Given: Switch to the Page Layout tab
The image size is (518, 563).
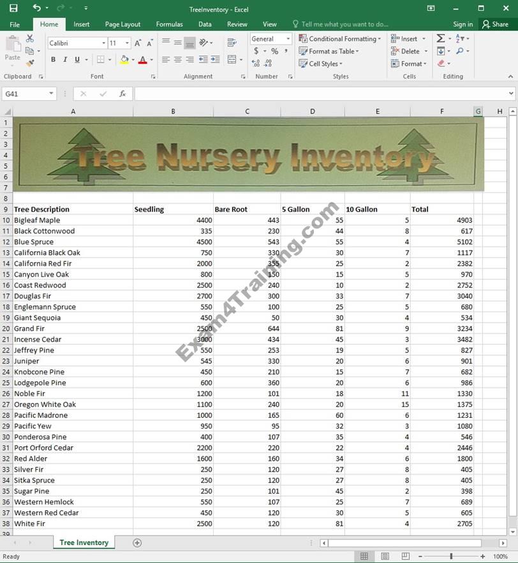Looking at the screenshot, I should click(x=122, y=24).
